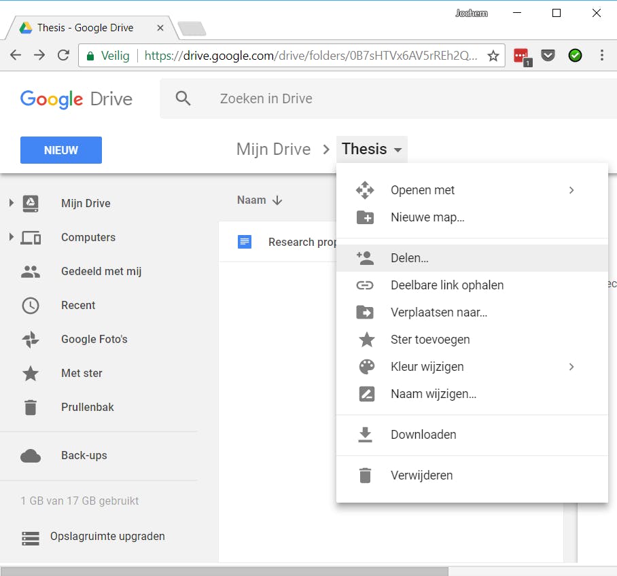Select Downloaden from the menu
Screen dimensions: 617x576
[x=472, y=435]
